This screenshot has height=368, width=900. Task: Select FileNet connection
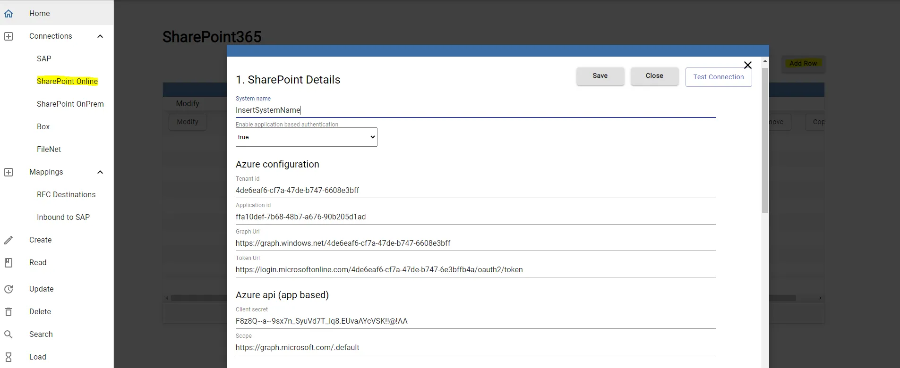tap(49, 150)
